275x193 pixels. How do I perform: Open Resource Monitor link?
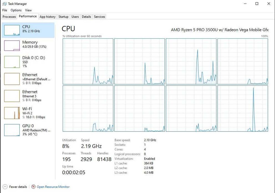pyautogui.click(x=53, y=187)
